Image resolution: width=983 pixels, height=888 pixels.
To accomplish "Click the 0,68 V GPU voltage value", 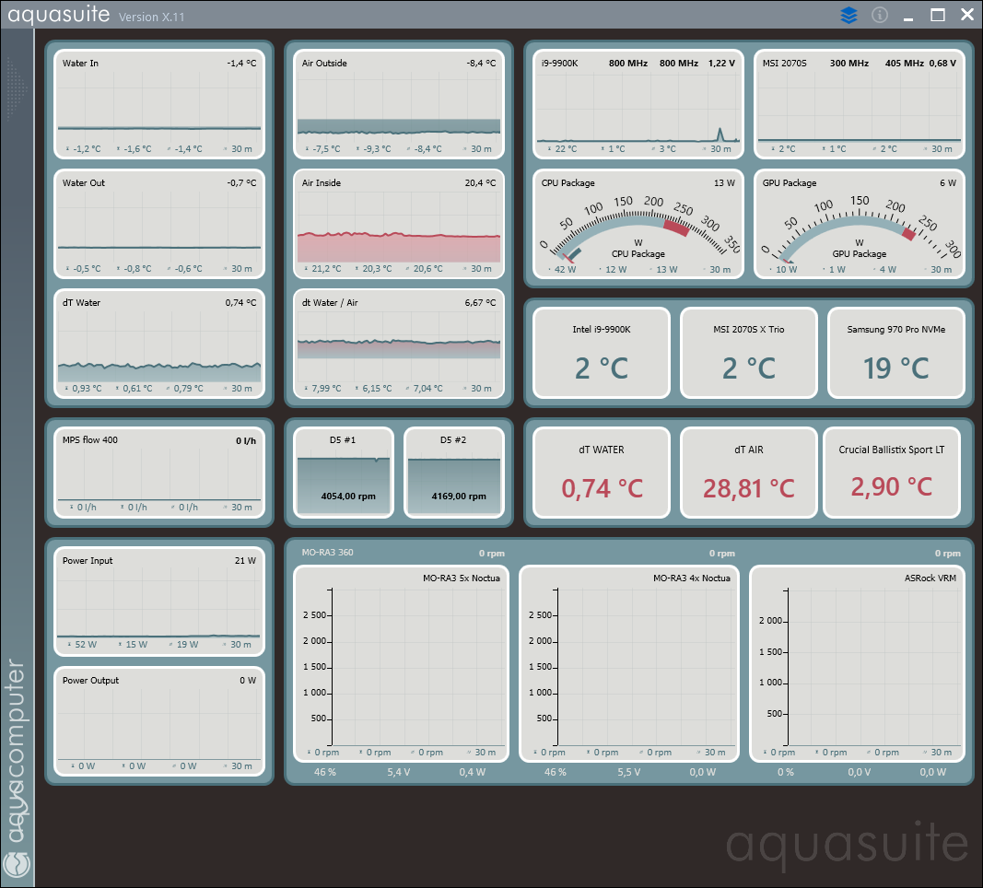I will (942, 64).
